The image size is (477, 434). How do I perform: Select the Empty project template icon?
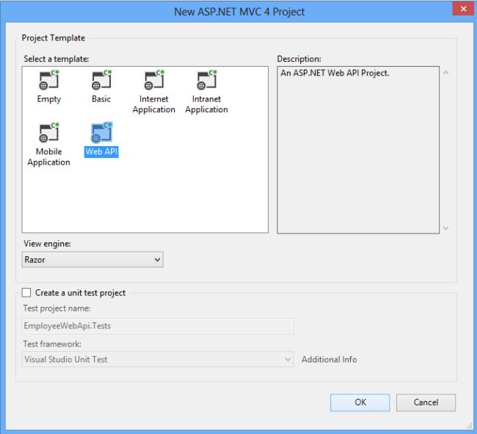[49, 80]
